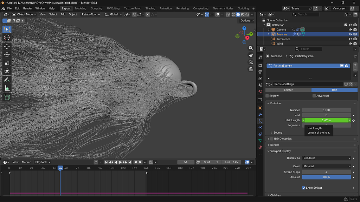
Task: Open the viewport Options button
Action: [247, 21]
